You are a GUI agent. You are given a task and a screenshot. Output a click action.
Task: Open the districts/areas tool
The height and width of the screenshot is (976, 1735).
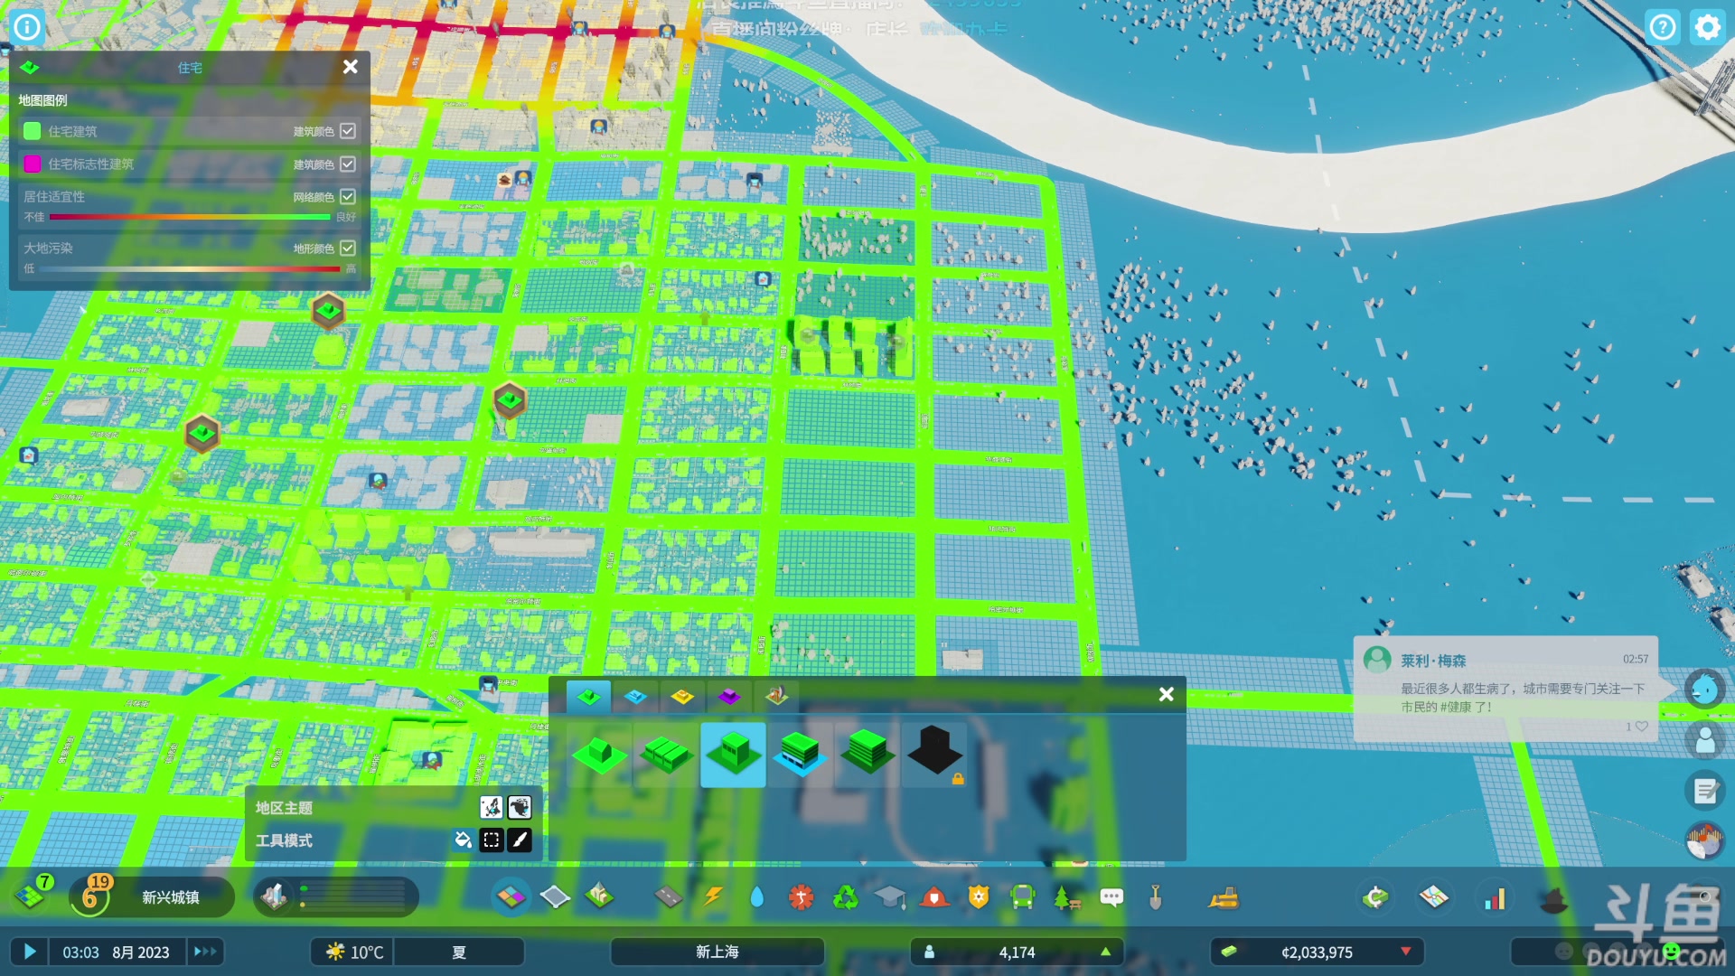pos(555,897)
